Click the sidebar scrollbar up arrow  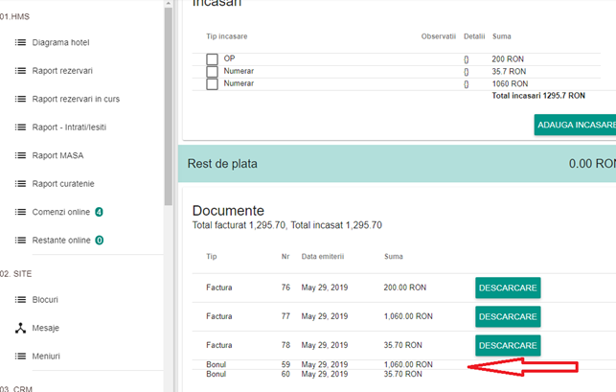coord(169,3)
